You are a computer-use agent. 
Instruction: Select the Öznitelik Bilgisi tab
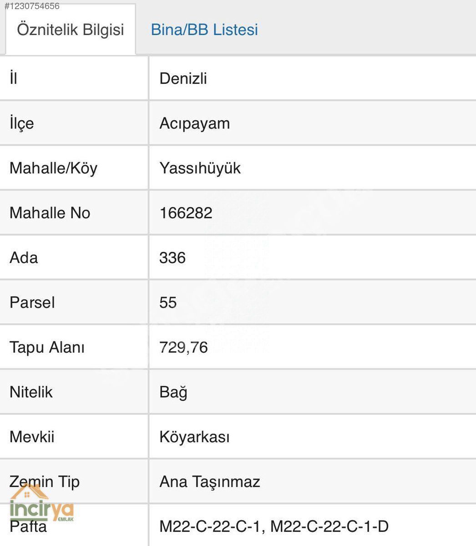pyautogui.click(x=71, y=30)
